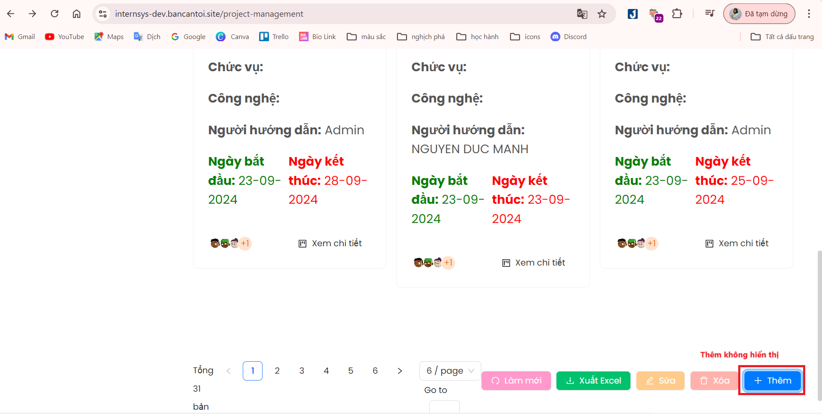The height and width of the screenshot is (414, 822).
Task: Open the media control playlist icon
Action: click(709, 14)
